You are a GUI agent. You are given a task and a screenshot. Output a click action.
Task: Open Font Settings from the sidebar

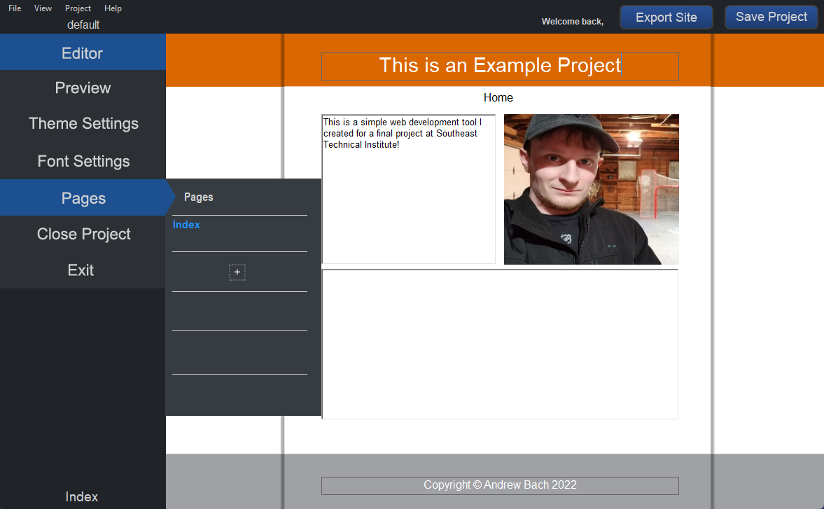pyautogui.click(x=83, y=161)
